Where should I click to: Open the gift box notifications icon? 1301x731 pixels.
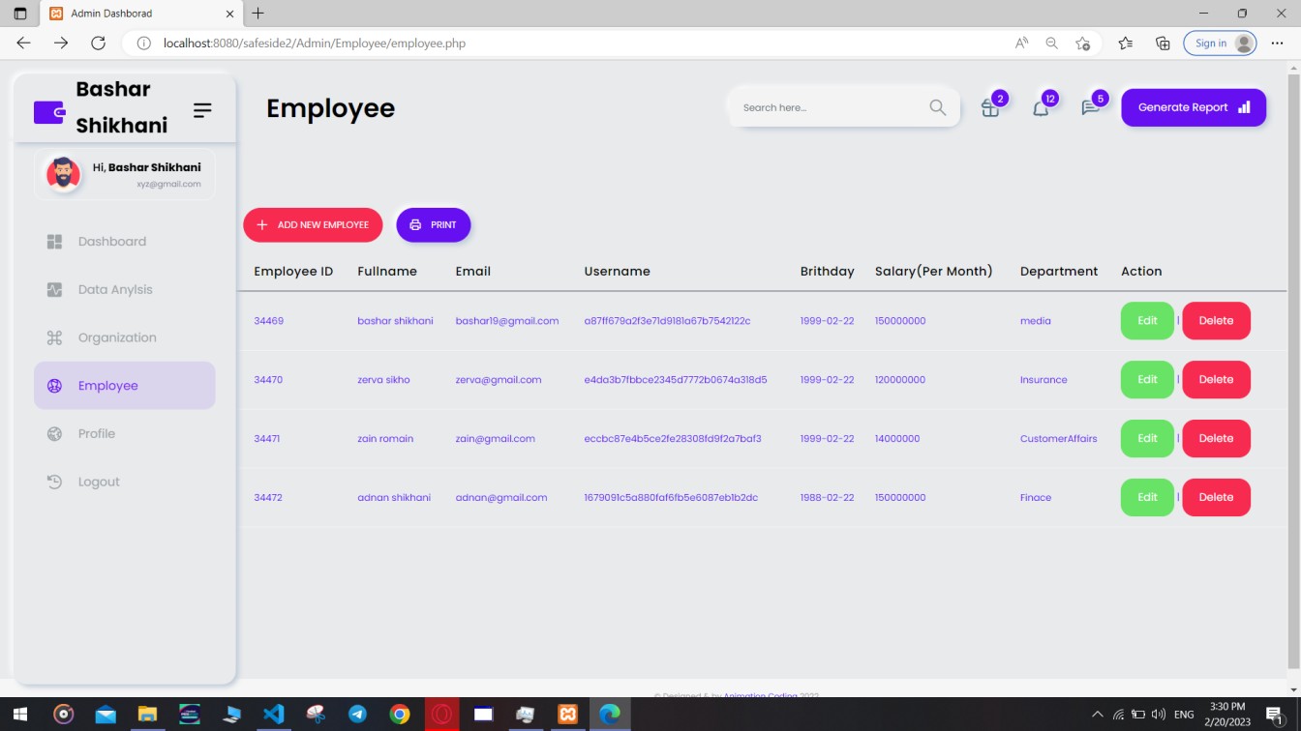pyautogui.click(x=989, y=108)
